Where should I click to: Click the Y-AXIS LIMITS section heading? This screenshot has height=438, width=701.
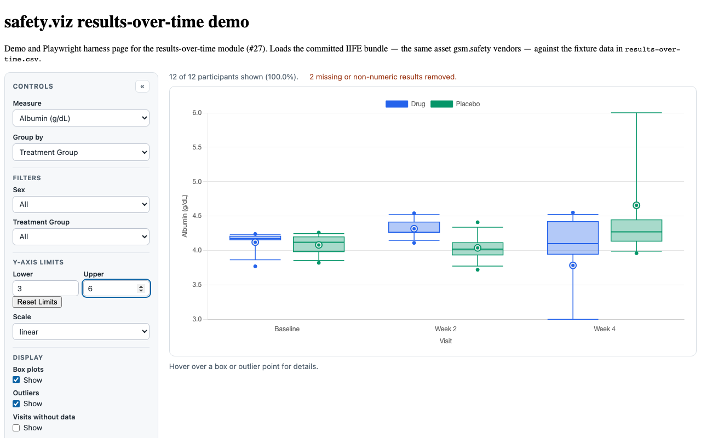(38, 262)
